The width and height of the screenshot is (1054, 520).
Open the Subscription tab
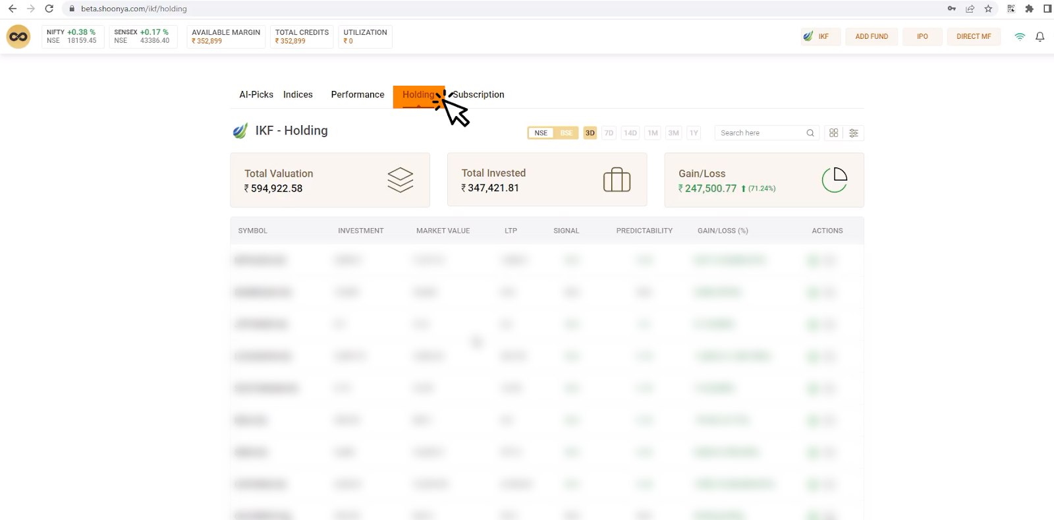479,95
